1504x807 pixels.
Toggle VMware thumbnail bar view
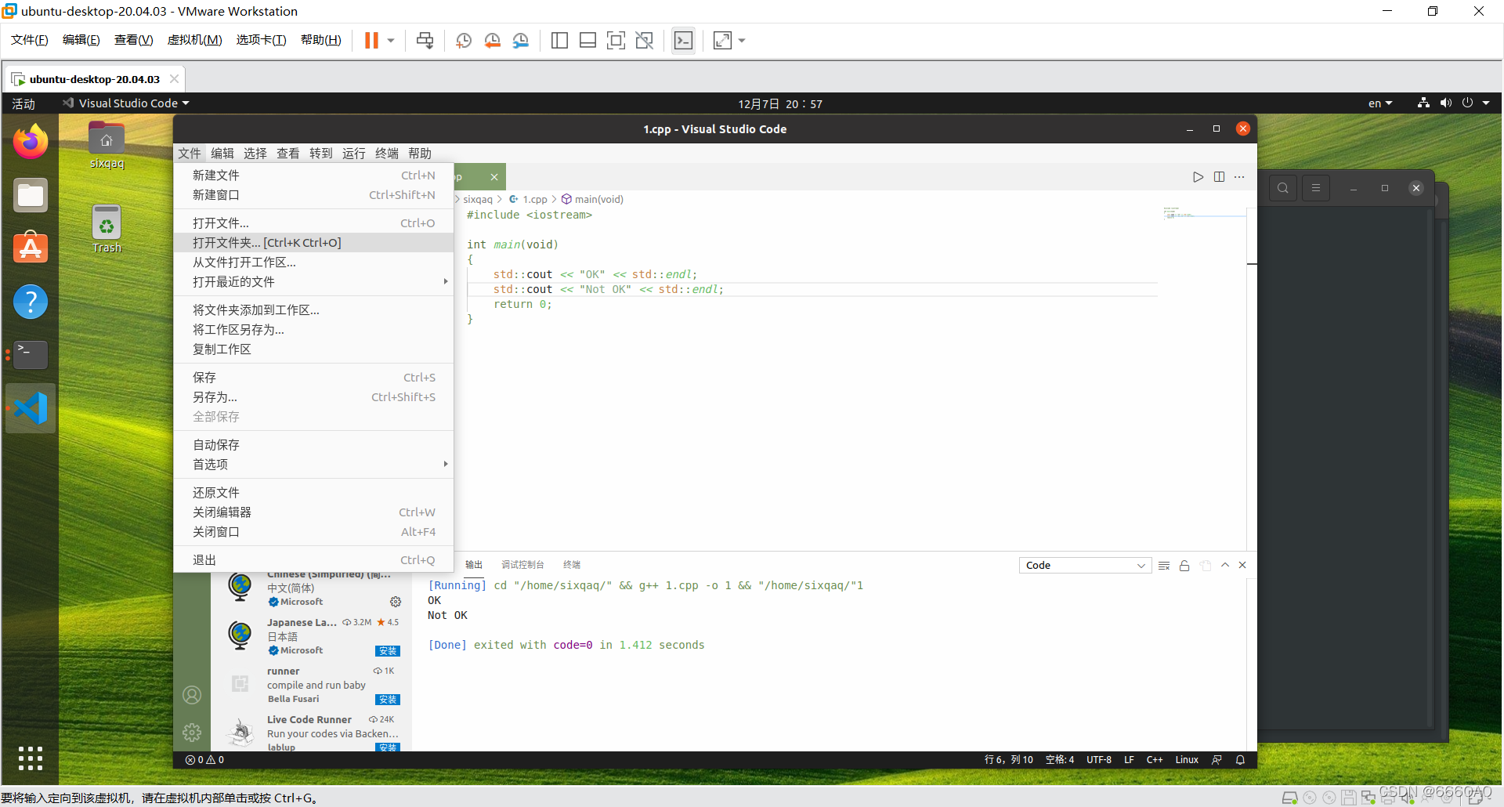click(587, 41)
